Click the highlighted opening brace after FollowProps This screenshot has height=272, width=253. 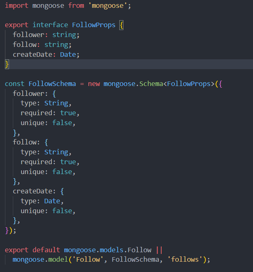coord(121,26)
